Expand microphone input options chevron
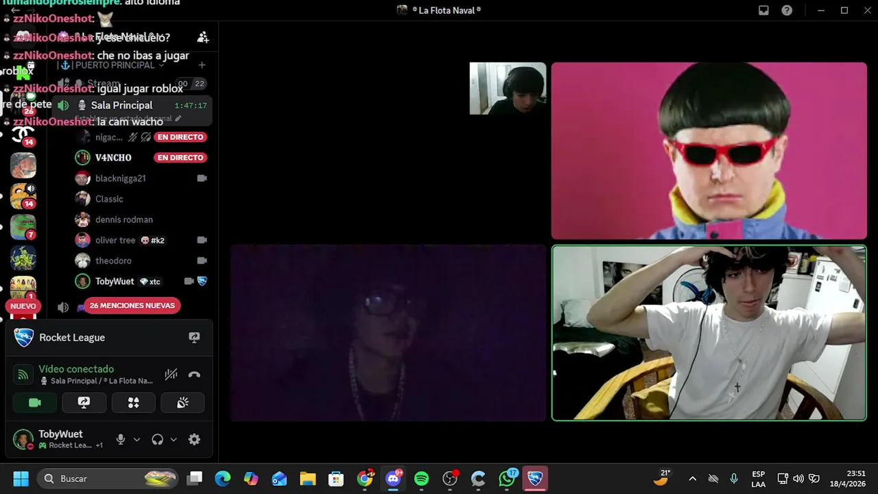The width and height of the screenshot is (878, 494). [x=137, y=440]
